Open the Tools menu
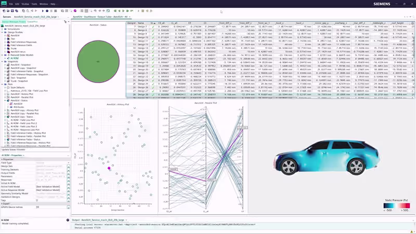The width and height of the screenshot is (416, 234). tap(34, 4)
